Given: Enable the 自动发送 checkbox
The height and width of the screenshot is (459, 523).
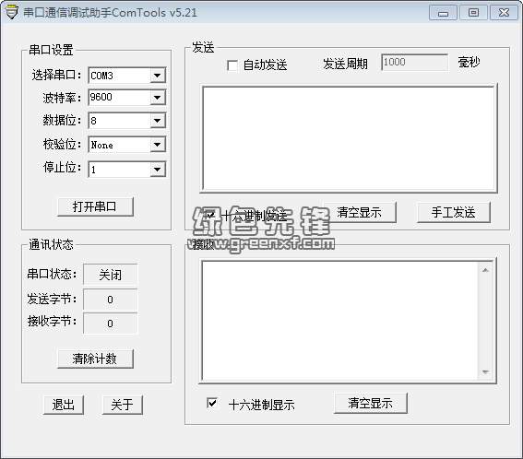Looking at the screenshot, I should coord(232,65).
